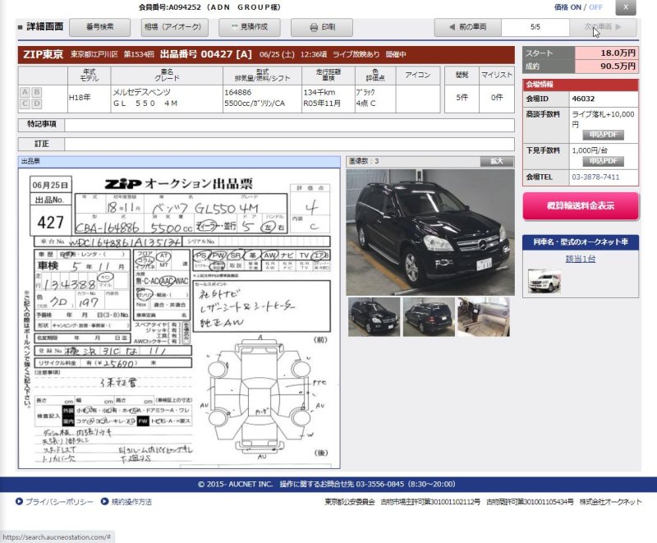
Task: Click 閲覧 count 5件
Action: (x=462, y=98)
